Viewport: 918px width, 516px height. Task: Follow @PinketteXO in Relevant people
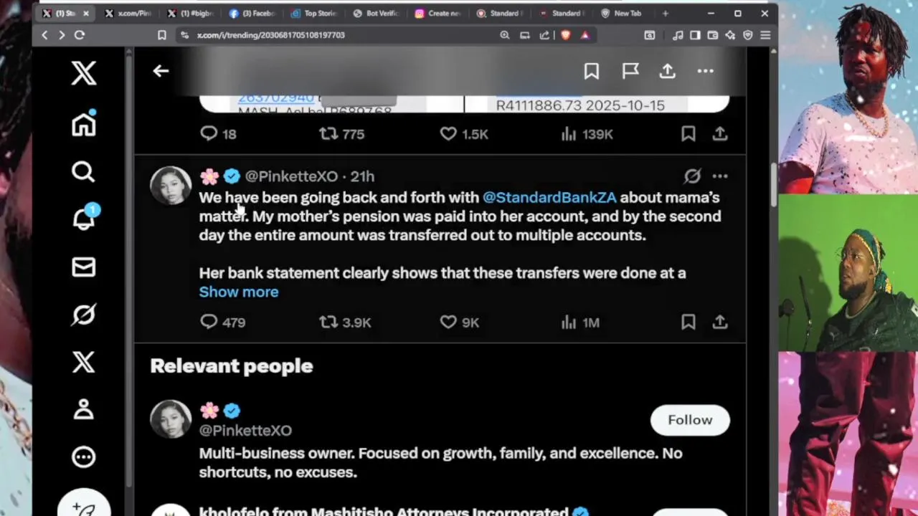[x=689, y=420]
